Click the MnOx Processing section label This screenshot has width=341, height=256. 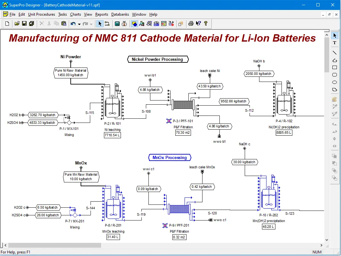coord(170,157)
